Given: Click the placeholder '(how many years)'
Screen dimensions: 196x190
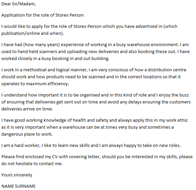Looking at the screenshot, I should (42, 45).
